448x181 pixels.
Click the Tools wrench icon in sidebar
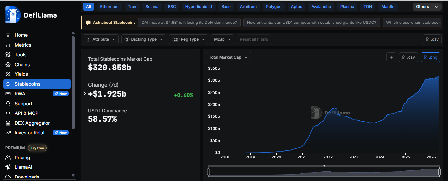[x=8, y=55]
